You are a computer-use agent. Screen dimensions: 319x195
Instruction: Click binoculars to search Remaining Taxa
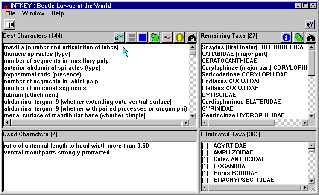point(310,38)
